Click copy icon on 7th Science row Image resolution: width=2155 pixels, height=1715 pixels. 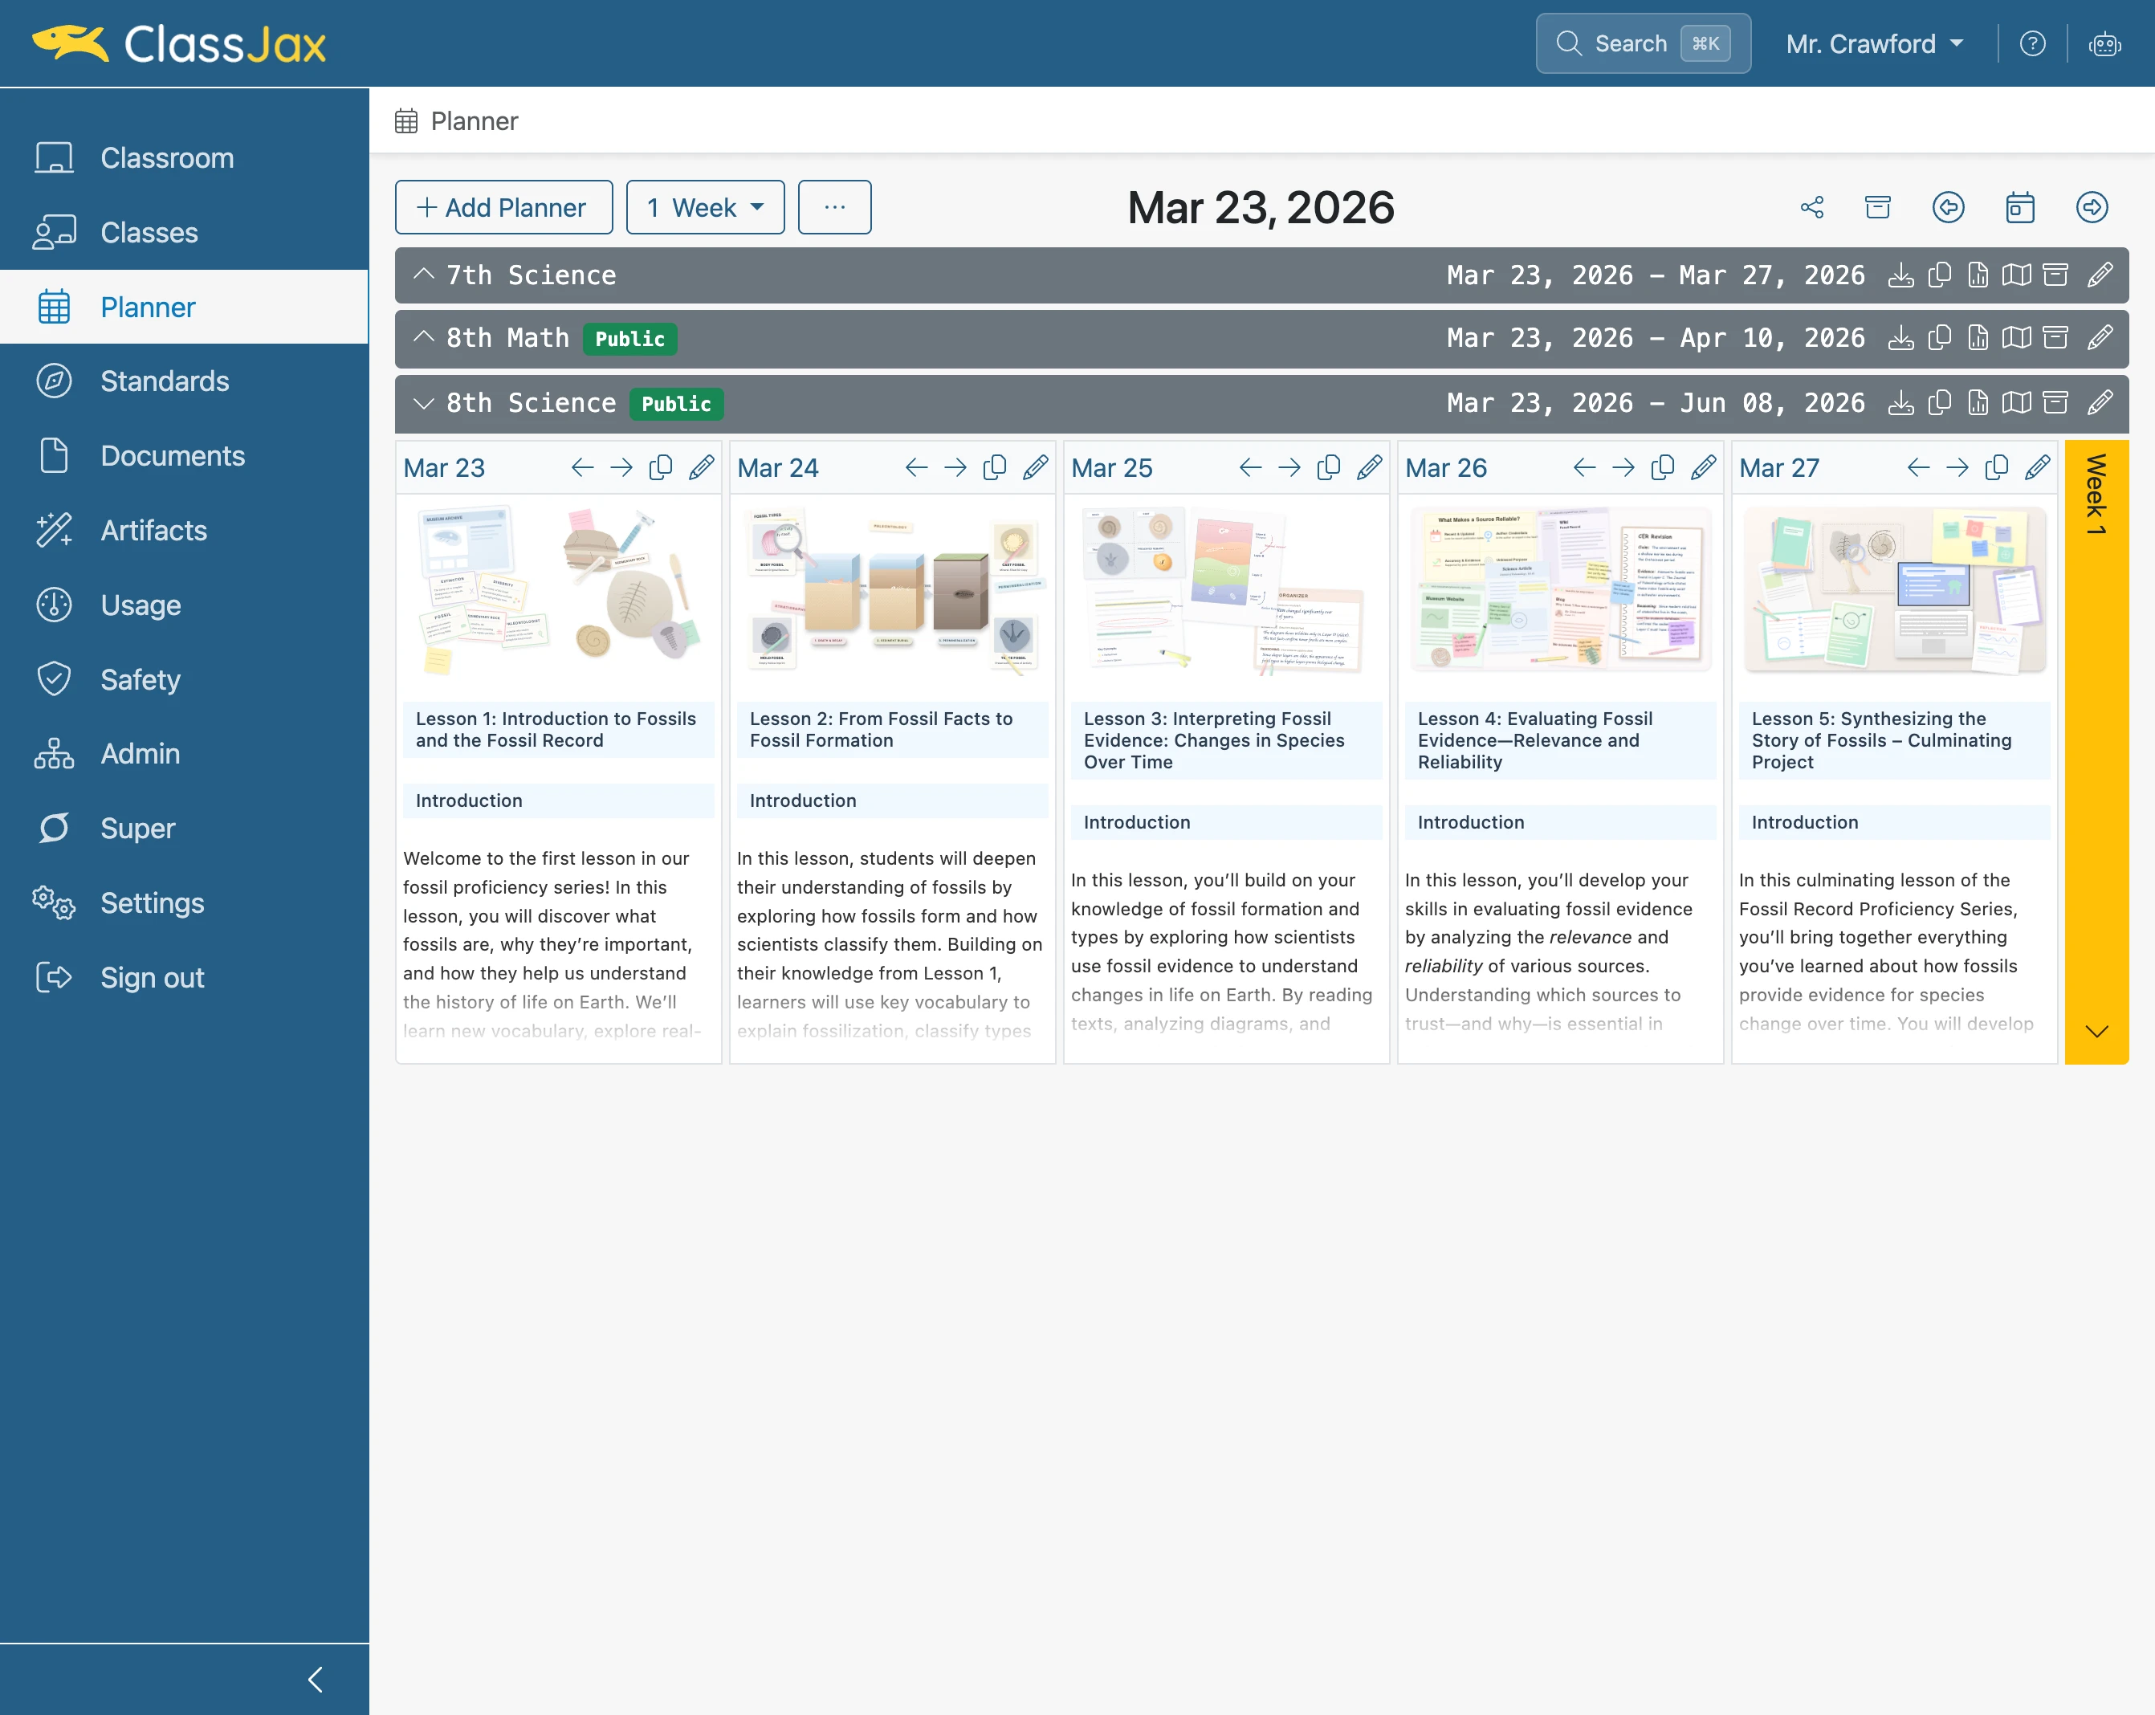coord(1939,275)
